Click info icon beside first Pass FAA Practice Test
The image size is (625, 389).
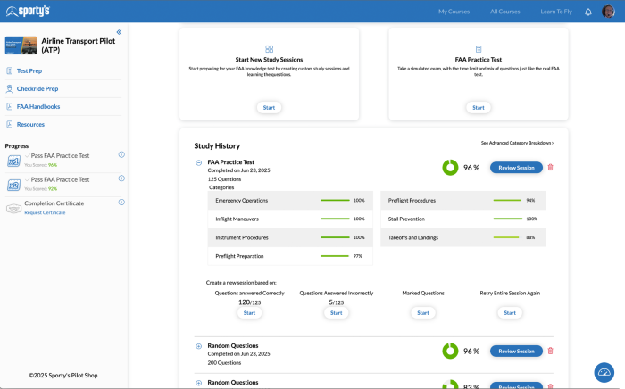click(x=121, y=154)
